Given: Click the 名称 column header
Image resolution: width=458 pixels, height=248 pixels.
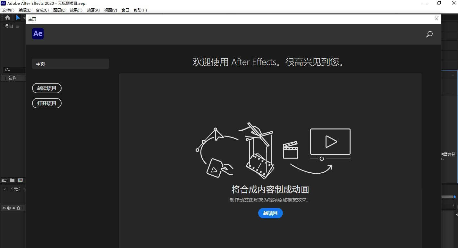Looking at the screenshot, I should click(12, 78).
